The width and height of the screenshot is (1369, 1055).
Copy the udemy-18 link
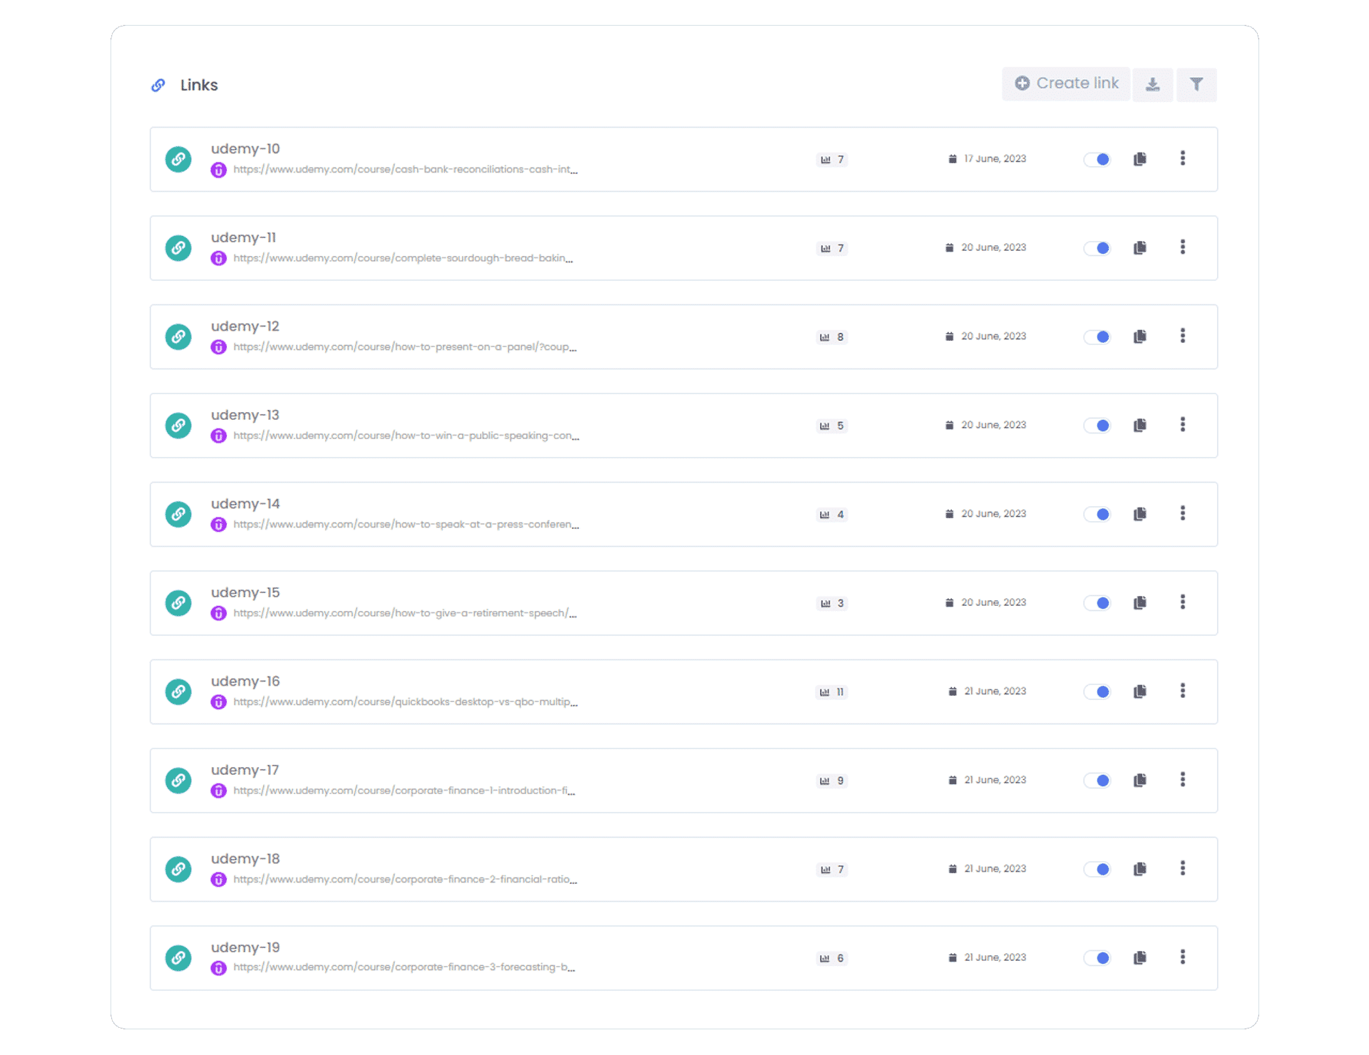[x=1140, y=869]
